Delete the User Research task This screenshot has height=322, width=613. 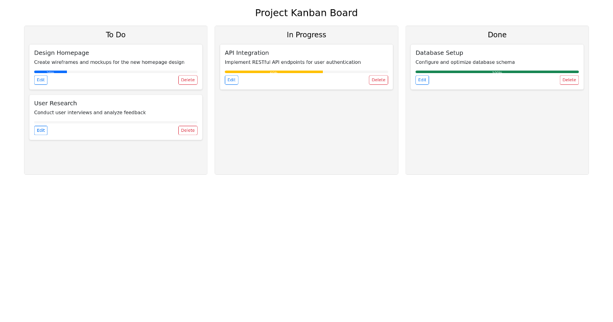(187, 130)
